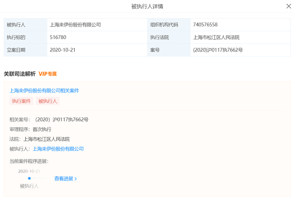The height and width of the screenshot is (199, 294).
Task: Close the 被执行人详情 dialog
Action: (x=289, y=6)
